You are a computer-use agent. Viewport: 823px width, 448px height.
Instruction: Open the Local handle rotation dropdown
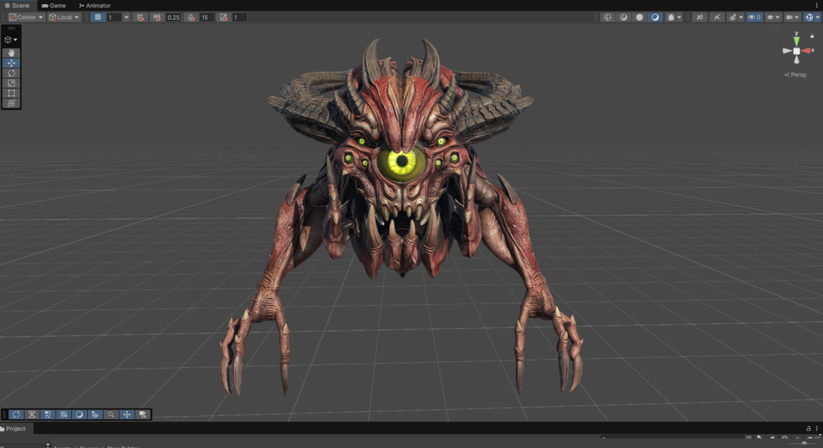pos(64,17)
